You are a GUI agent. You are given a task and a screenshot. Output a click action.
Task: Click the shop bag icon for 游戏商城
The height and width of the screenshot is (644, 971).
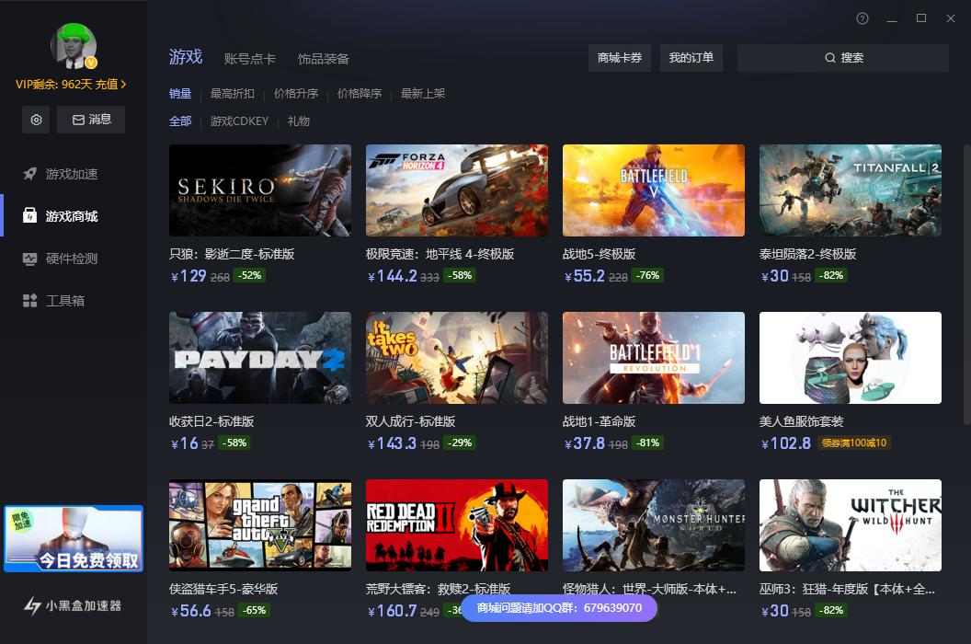click(x=29, y=215)
